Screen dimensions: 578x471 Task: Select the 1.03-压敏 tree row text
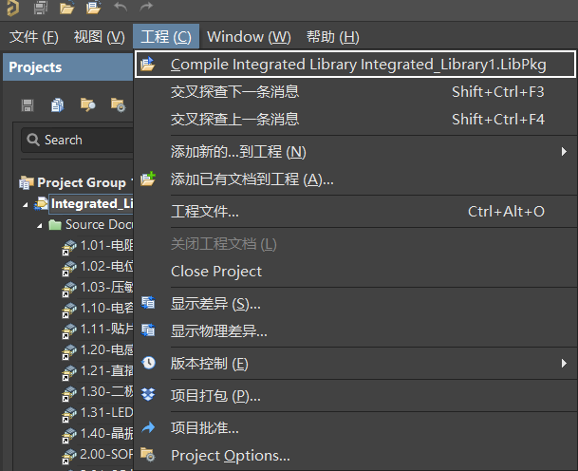pos(106,288)
